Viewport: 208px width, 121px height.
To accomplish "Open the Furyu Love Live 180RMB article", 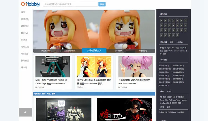I will (94, 82).
